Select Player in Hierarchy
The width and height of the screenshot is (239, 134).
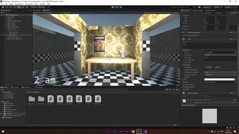(12, 17)
